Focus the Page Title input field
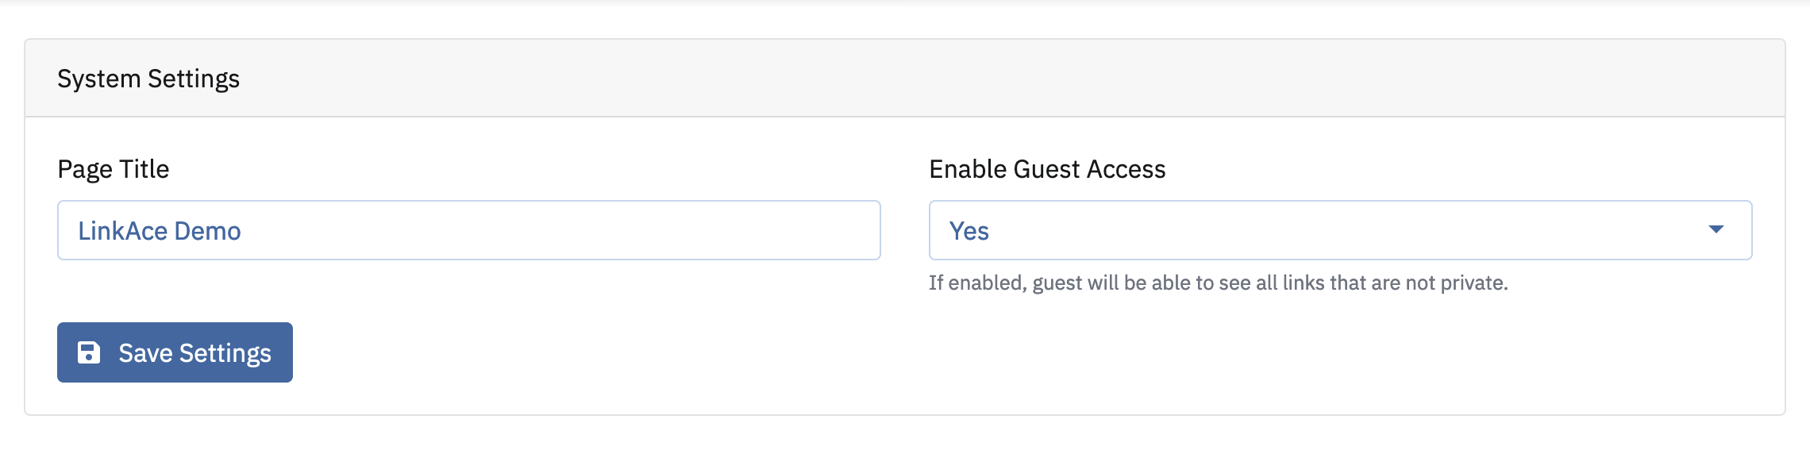Viewport: 1810px width, 454px height. pyautogui.click(x=468, y=230)
